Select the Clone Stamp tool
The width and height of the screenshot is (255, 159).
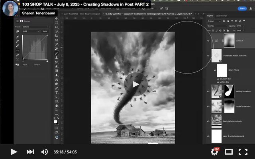[x=57, y=58]
